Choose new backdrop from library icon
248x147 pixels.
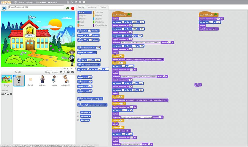coord(3,94)
